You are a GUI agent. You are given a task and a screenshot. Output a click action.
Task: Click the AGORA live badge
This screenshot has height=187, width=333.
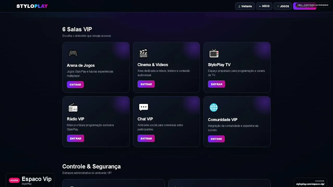click(x=14, y=180)
